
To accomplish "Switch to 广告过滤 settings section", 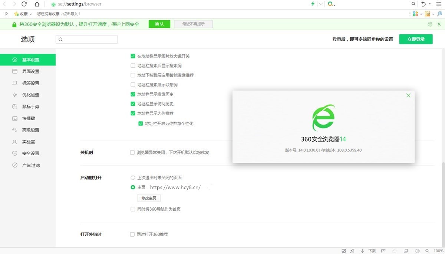I will (31, 165).
